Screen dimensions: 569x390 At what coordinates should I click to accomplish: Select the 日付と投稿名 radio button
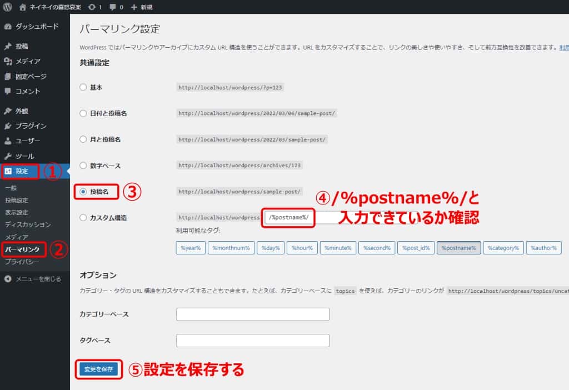click(x=83, y=113)
